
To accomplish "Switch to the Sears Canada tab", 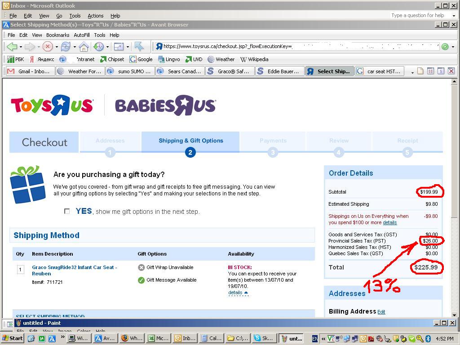I will tap(180, 71).
